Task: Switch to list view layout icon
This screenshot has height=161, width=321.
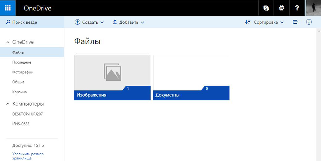Action: 295,22
